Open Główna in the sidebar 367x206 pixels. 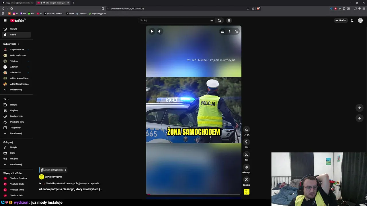pyautogui.click(x=16, y=29)
